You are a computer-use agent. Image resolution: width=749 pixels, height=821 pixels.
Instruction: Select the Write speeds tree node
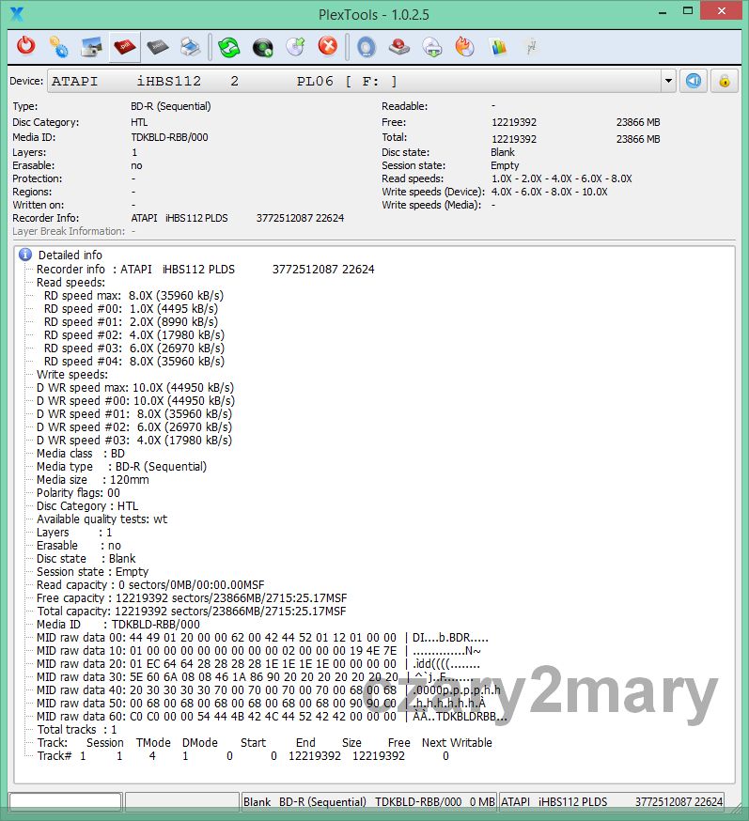pos(72,375)
